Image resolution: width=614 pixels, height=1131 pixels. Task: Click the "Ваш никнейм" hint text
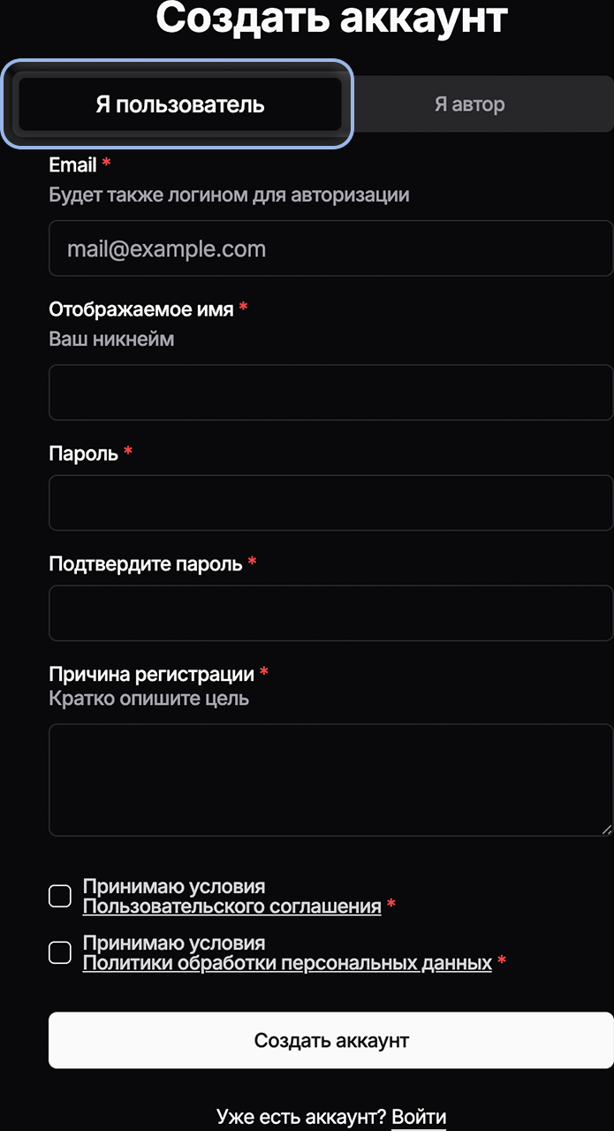(x=111, y=339)
